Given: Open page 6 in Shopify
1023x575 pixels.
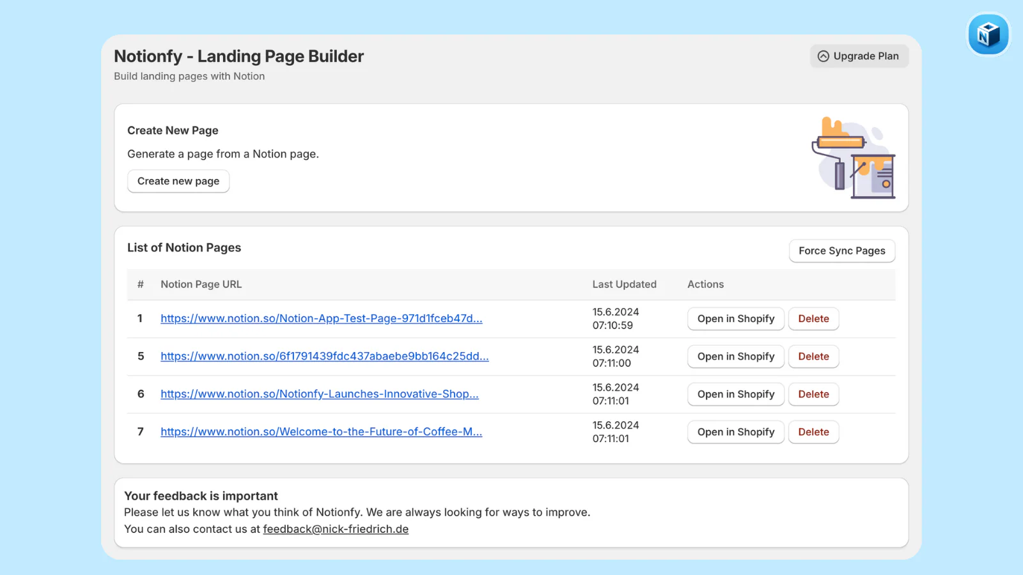Looking at the screenshot, I should click(x=735, y=394).
